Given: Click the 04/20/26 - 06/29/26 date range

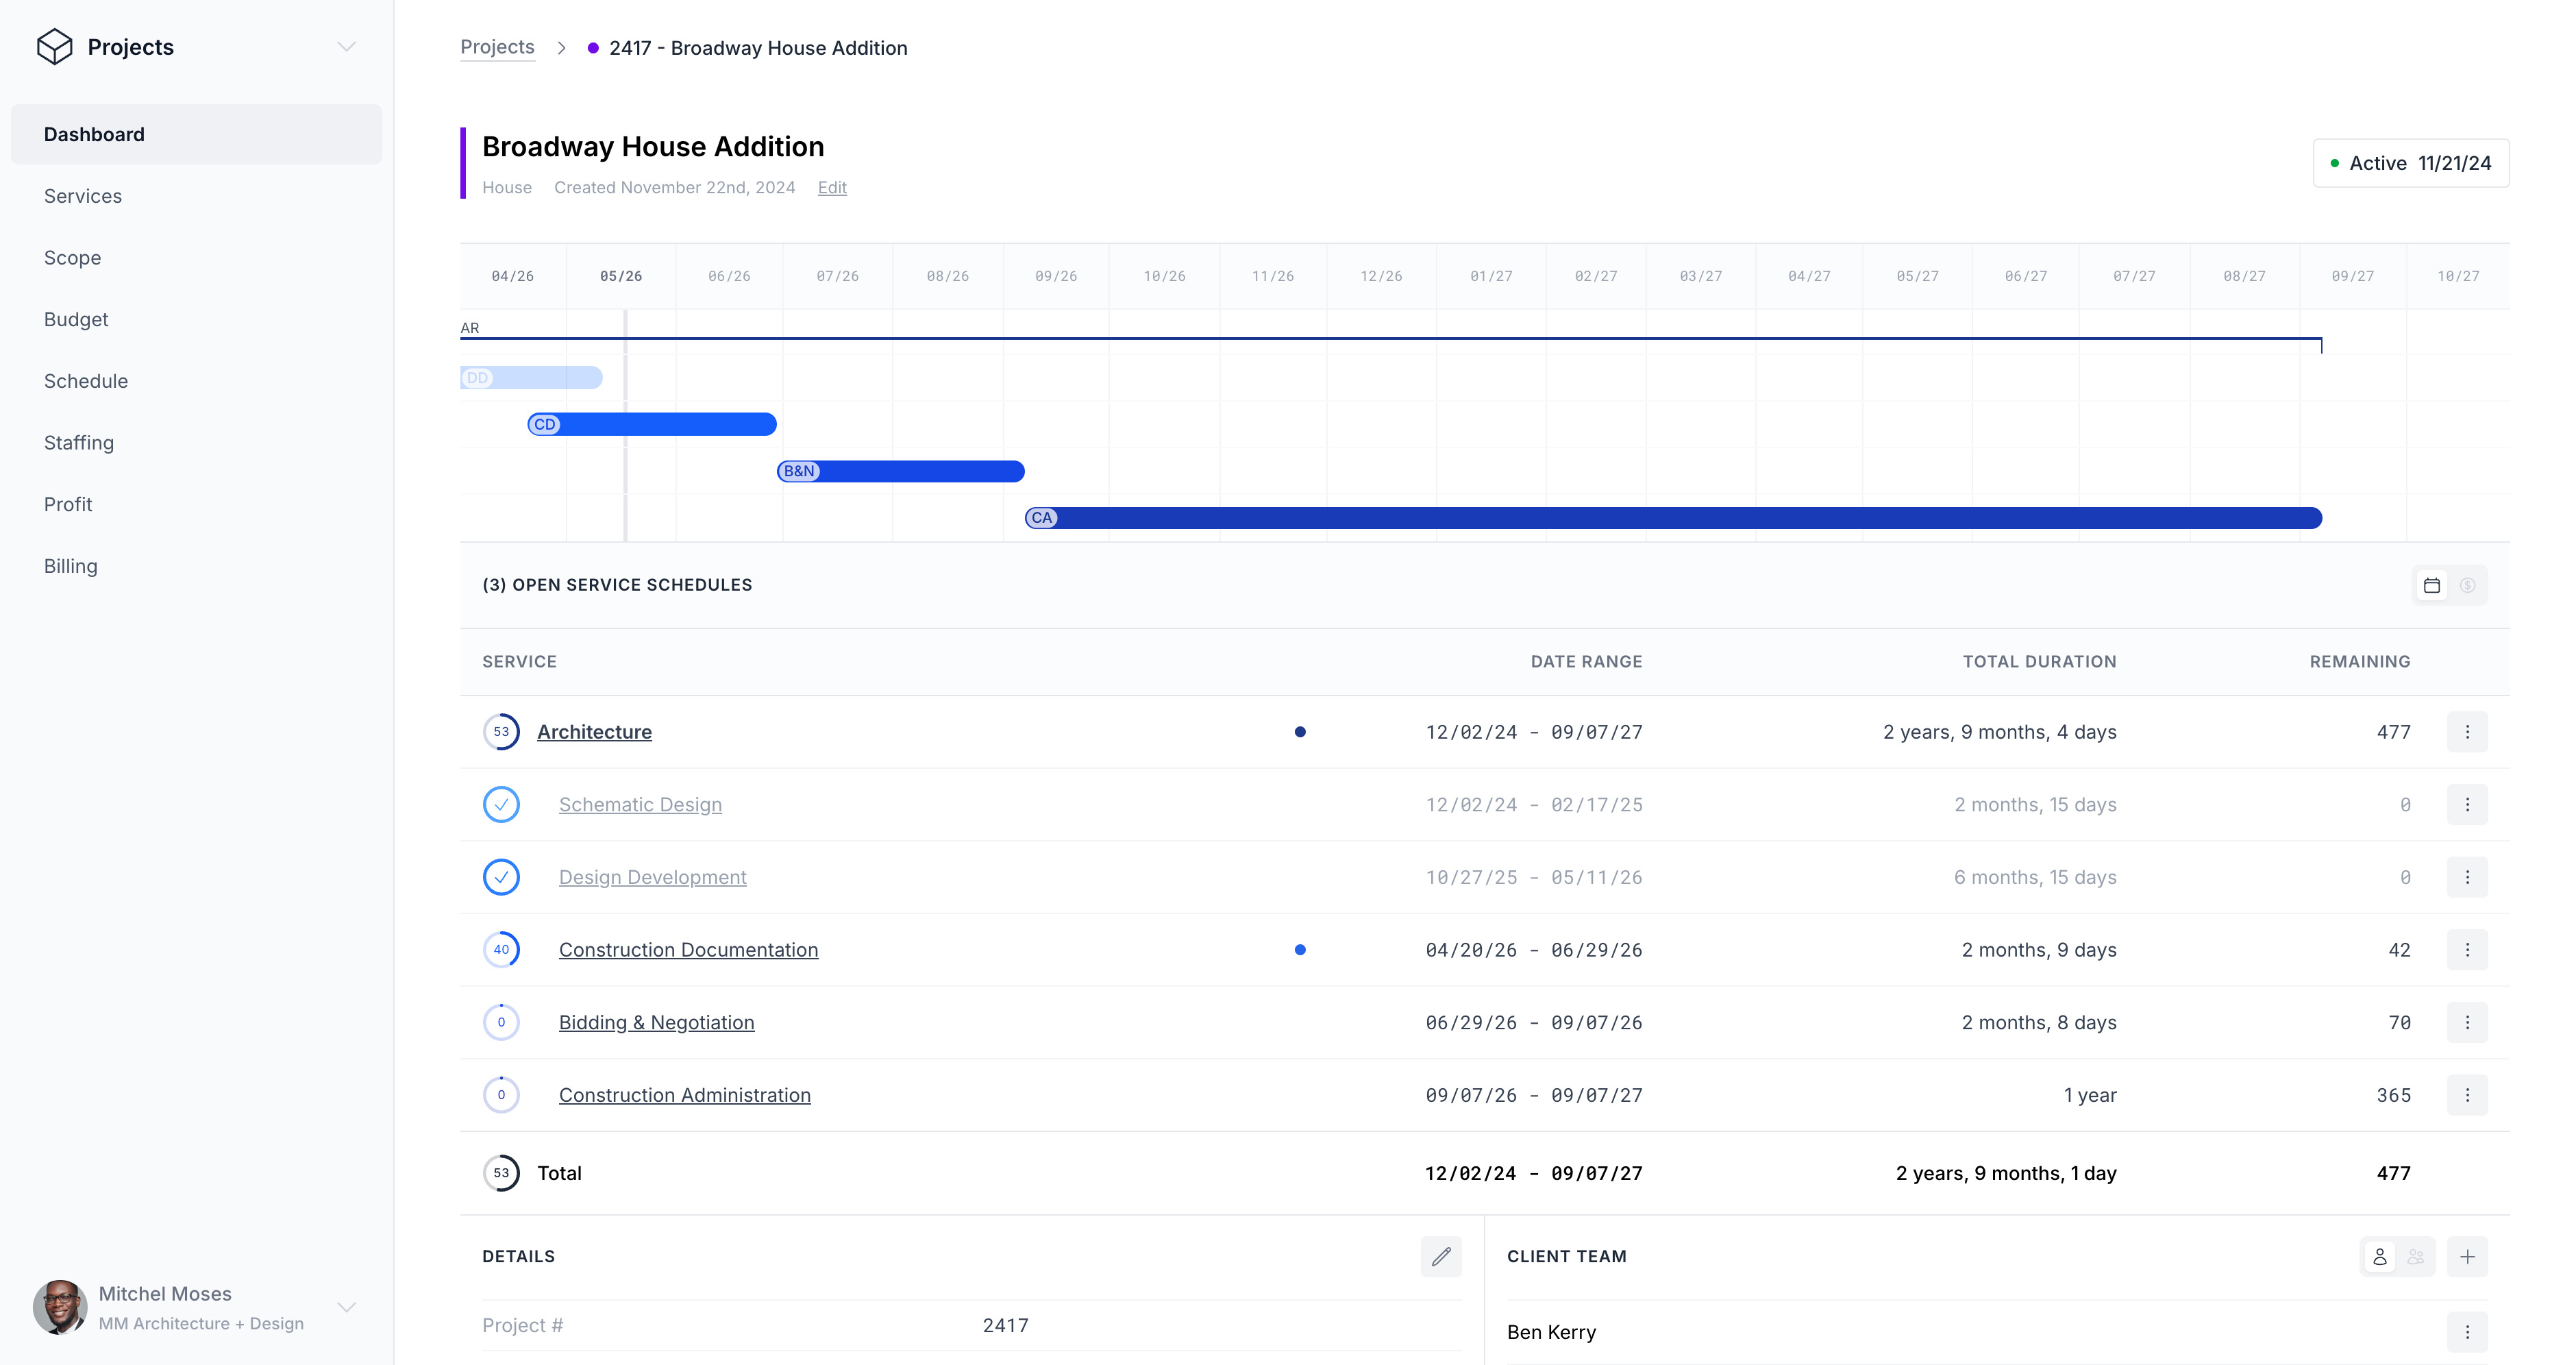Looking at the screenshot, I should [x=1534, y=950].
